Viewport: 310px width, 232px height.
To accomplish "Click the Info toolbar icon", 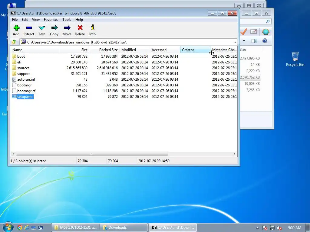I will (x=93, y=27).
